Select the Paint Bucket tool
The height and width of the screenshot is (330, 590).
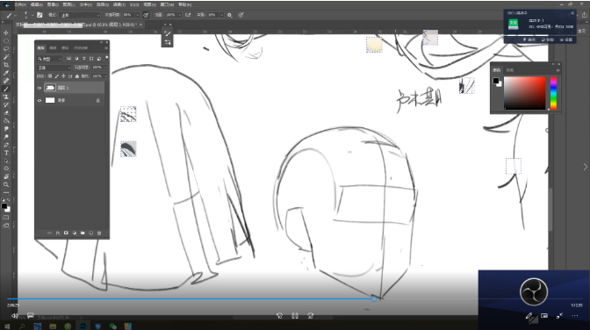[6, 121]
